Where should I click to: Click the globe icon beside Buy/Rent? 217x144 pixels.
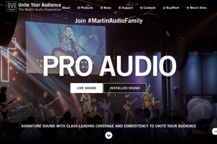(x=164, y=8)
